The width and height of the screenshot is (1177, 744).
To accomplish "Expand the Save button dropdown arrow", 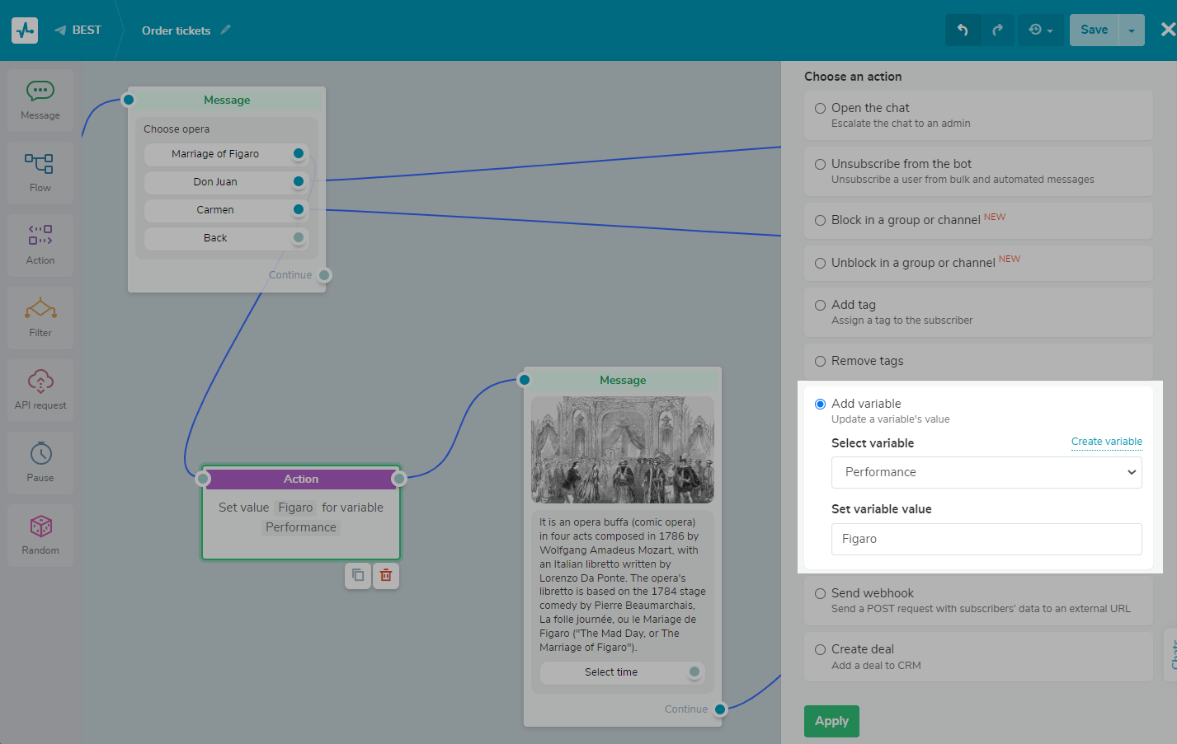I will coord(1132,30).
